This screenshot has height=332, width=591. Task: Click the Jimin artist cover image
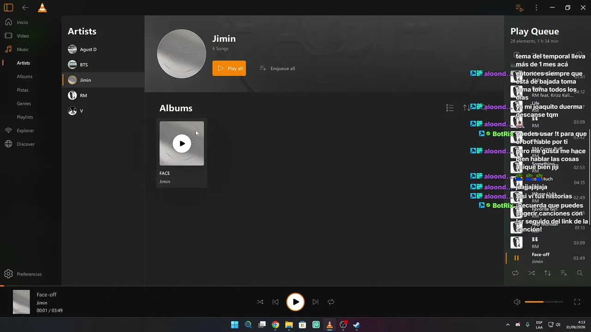pos(181,54)
